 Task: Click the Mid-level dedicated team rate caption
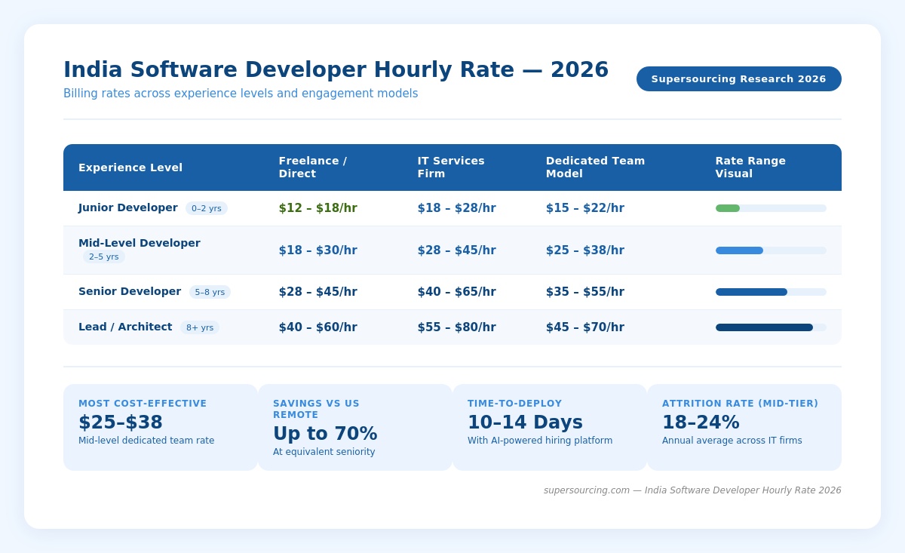pos(146,441)
